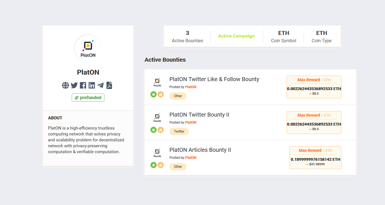
Task: Click Other tag on Twitter Like & Follow Bounty
Action: pos(178,96)
